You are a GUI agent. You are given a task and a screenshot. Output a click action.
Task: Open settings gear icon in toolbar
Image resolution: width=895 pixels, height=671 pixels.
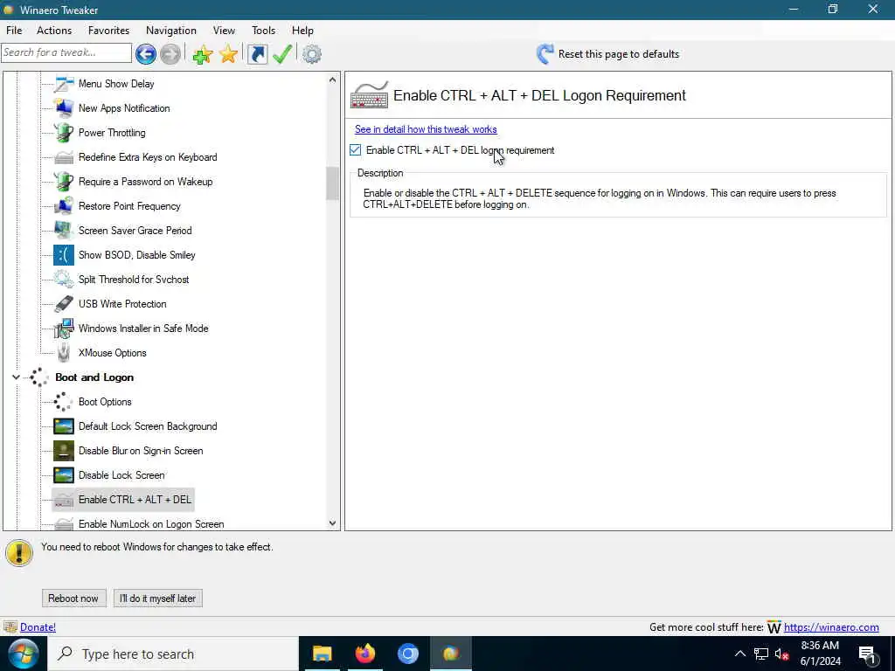click(x=312, y=54)
